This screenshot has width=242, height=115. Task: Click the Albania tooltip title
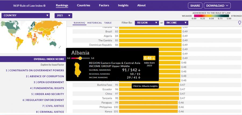click(x=80, y=53)
